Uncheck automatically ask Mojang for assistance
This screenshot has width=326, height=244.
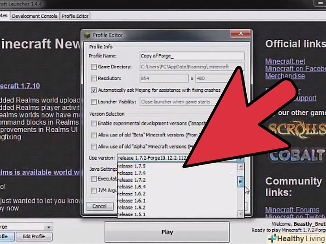pos(94,90)
